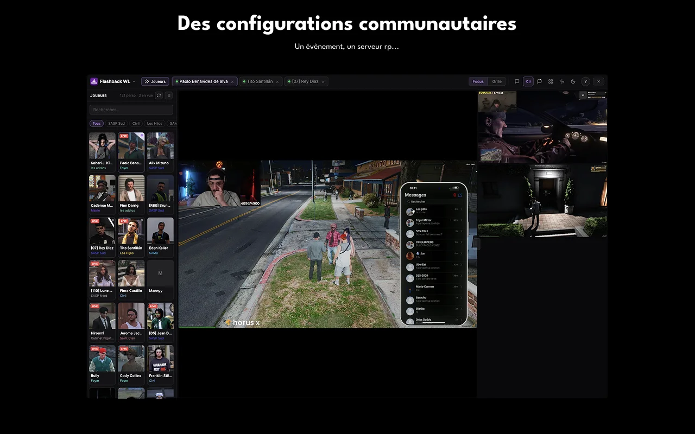Select the Franklin Stil... player card
The height and width of the screenshot is (434, 695).
(160, 365)
